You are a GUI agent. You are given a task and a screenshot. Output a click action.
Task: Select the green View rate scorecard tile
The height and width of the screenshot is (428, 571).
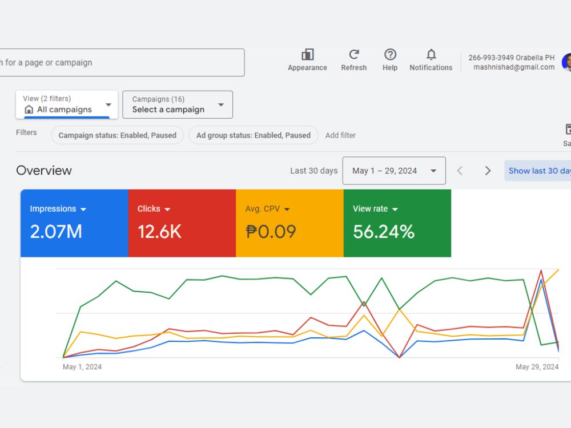point(397,223)
